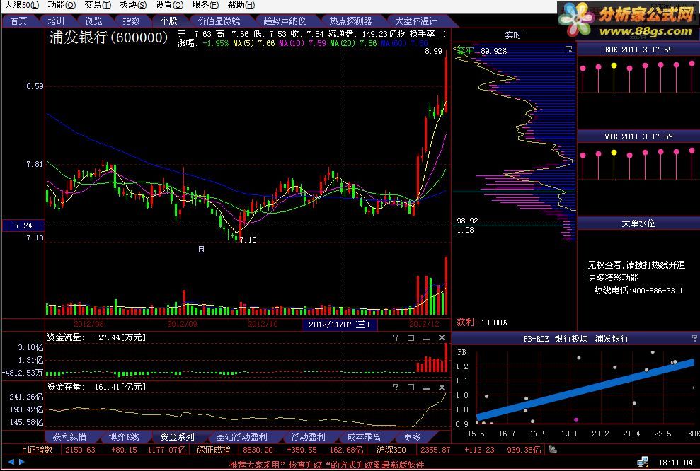Image resolution: width=700 pixels, height=471 pixels.
Task: Select the 成本乖离 indicator tab
Action: tap(364, 437)
